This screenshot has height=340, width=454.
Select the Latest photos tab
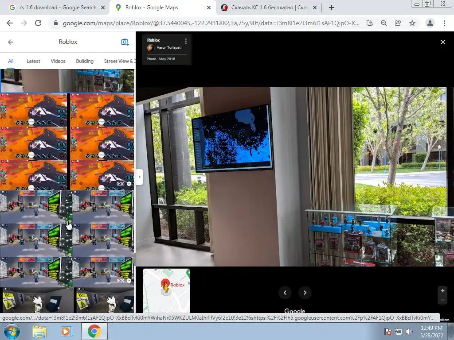point(33,61)
